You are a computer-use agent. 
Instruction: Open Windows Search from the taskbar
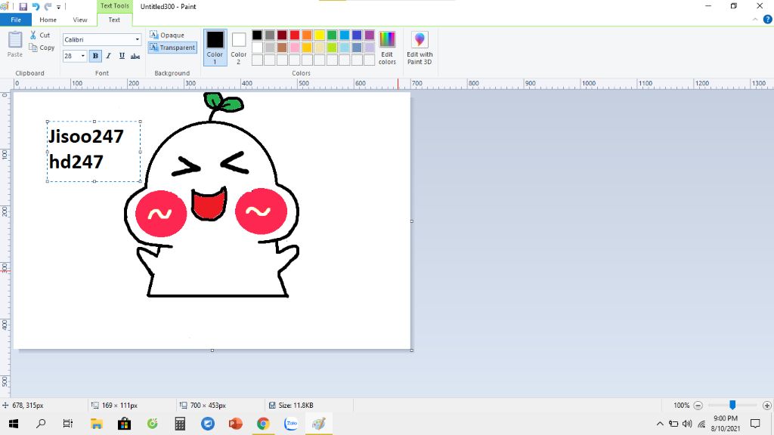pos(41,424)
